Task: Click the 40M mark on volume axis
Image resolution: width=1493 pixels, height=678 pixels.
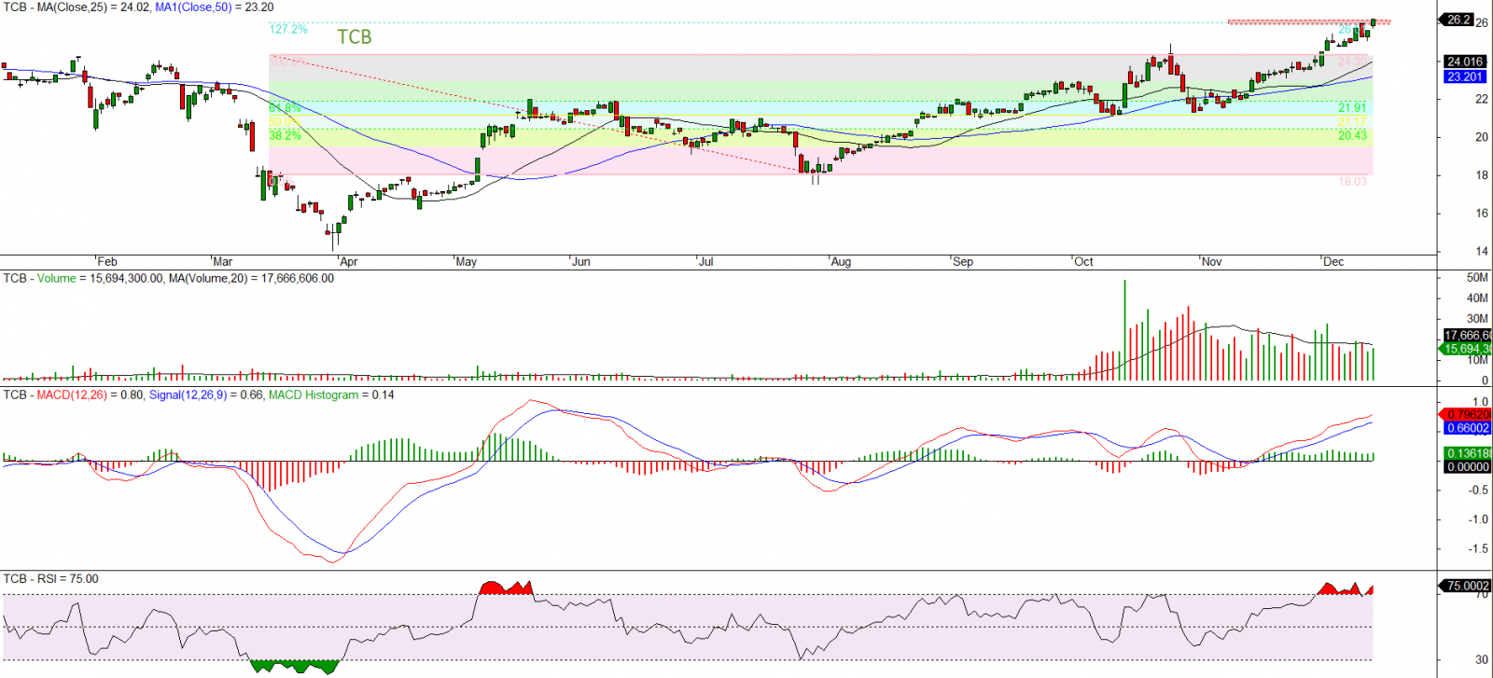Action: pos(1477,298)
